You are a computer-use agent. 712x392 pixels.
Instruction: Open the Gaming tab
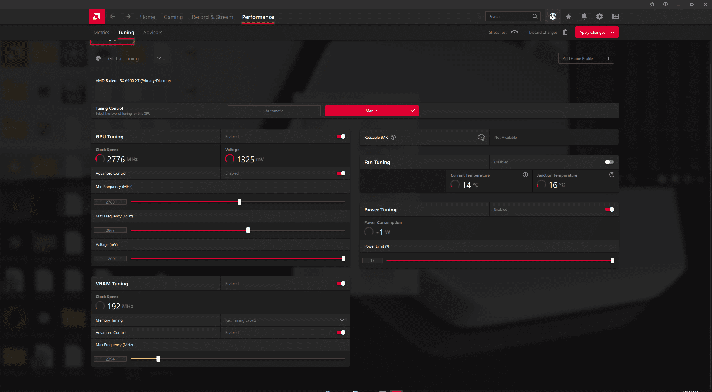[x=173, y=17]
